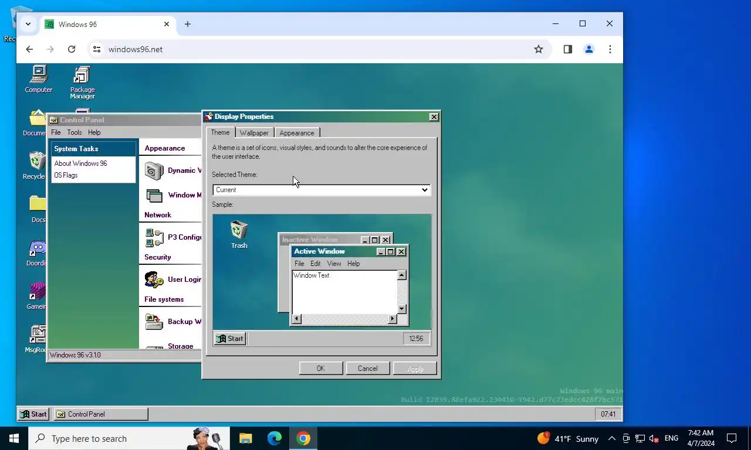Image resolution: width=751 pixels, height=450 pixels.
Task: Bookmark this page with star icon
Action: [539, 49]
